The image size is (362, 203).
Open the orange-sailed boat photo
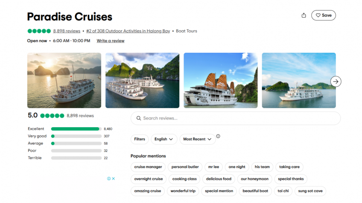click(220, 80)
